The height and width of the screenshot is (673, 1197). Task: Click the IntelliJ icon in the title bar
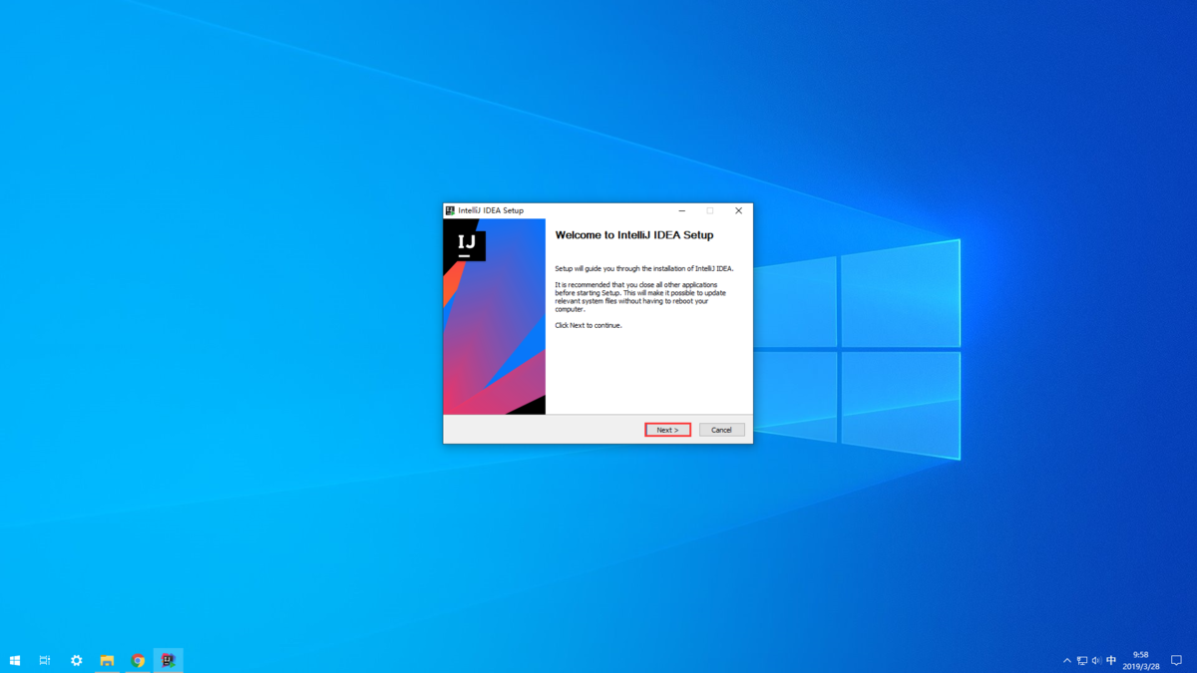point(451,210)
